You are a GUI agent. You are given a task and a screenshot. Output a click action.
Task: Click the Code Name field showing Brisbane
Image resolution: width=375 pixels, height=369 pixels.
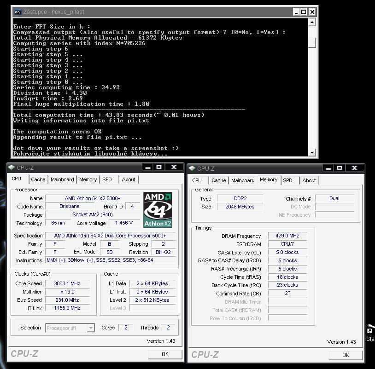[70, 206]
